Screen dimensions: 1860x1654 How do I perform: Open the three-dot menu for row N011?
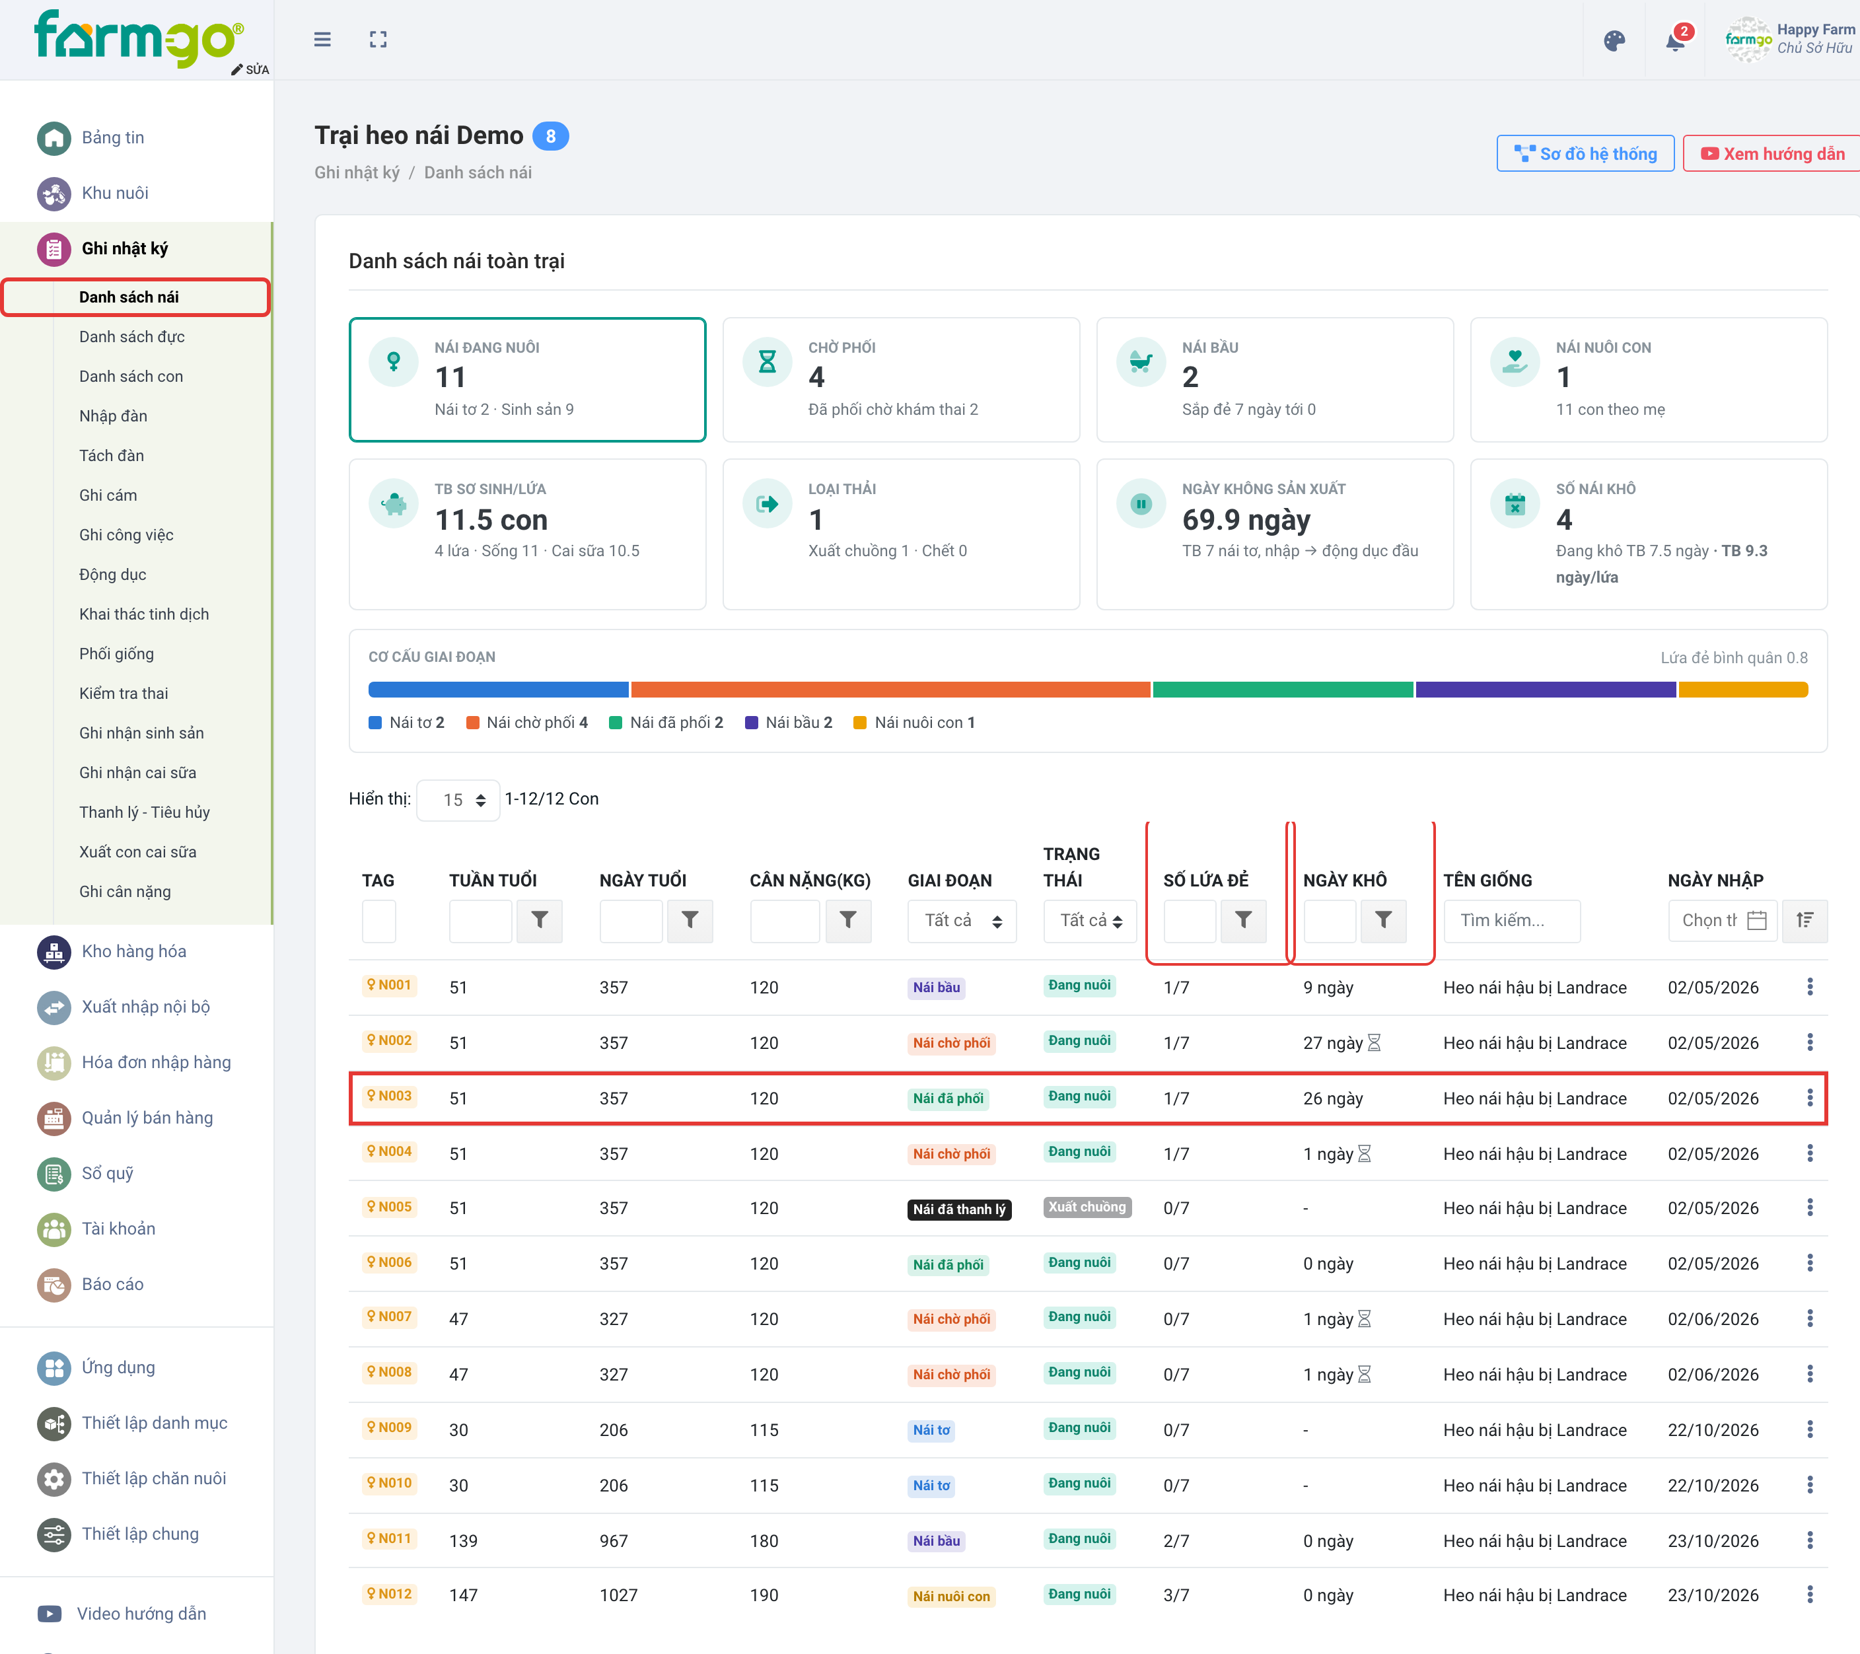[1810, 1540]
